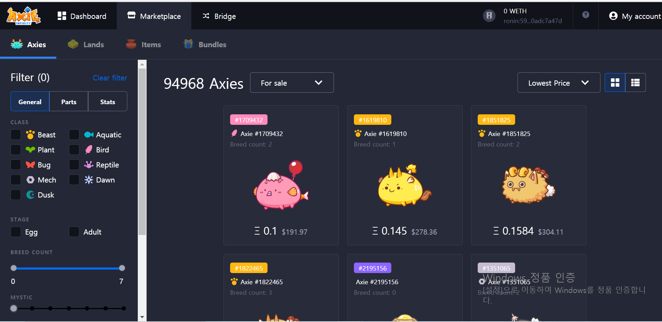This screenshot has width=662, height=322.
Task: Click the 0.1584 ETH price
Action: pyautogui.click(x=513, y=231)
